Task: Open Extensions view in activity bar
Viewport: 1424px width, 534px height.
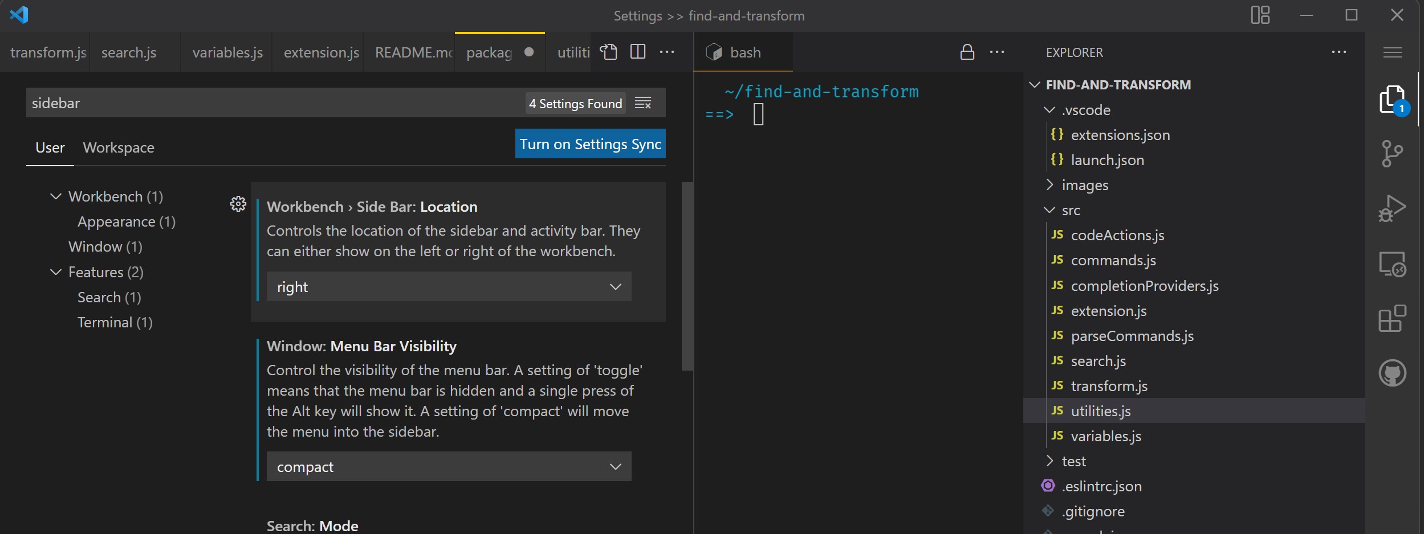Action: 1392,318
